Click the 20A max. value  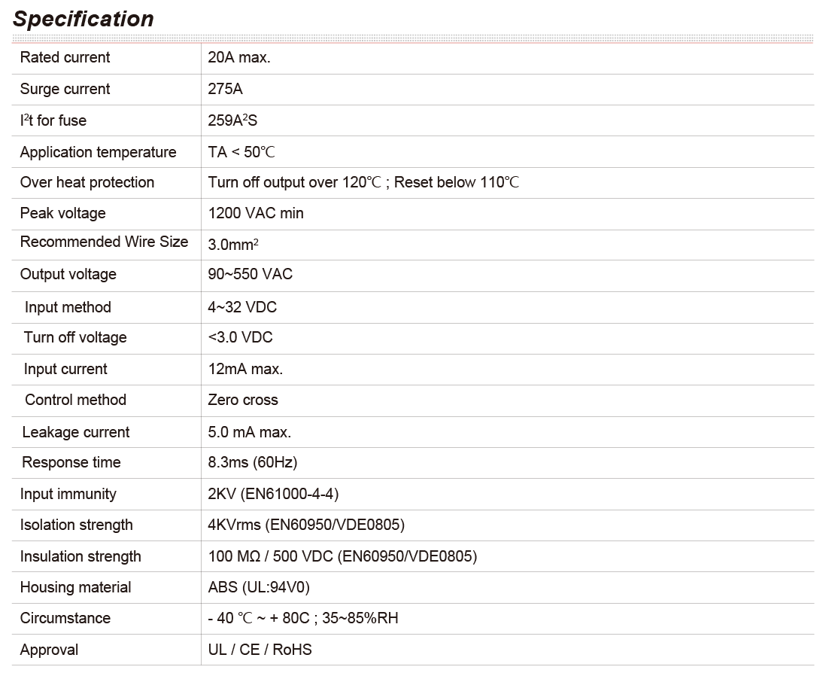click(238, 57)
